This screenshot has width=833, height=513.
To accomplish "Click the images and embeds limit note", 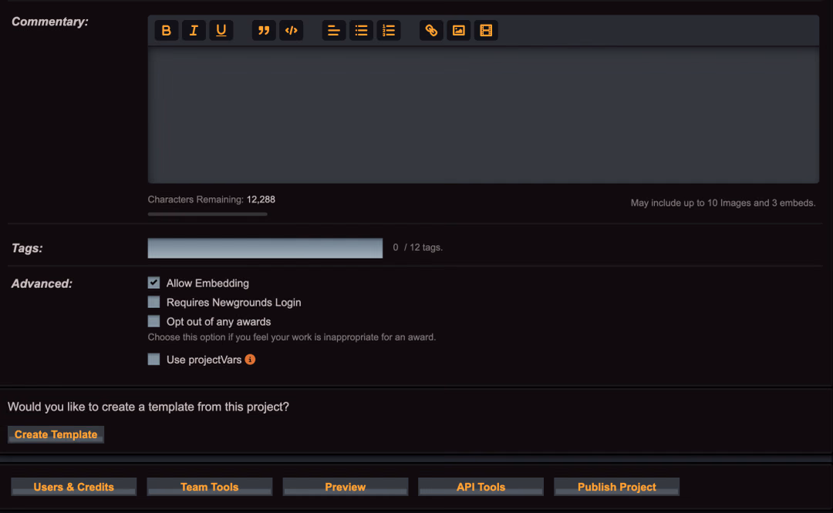I will [x=723, y=203].
